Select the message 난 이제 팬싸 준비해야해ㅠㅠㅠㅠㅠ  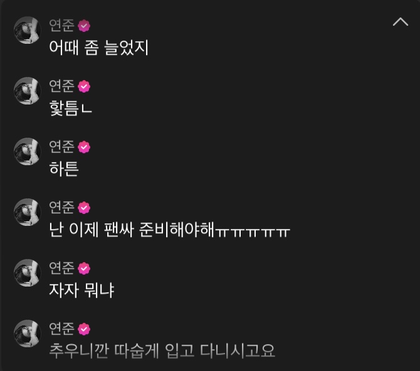169,230
